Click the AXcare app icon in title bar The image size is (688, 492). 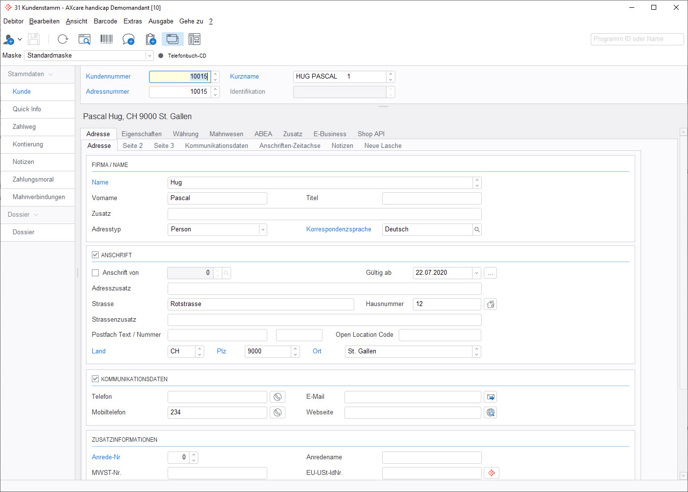[x=8, y=7]
